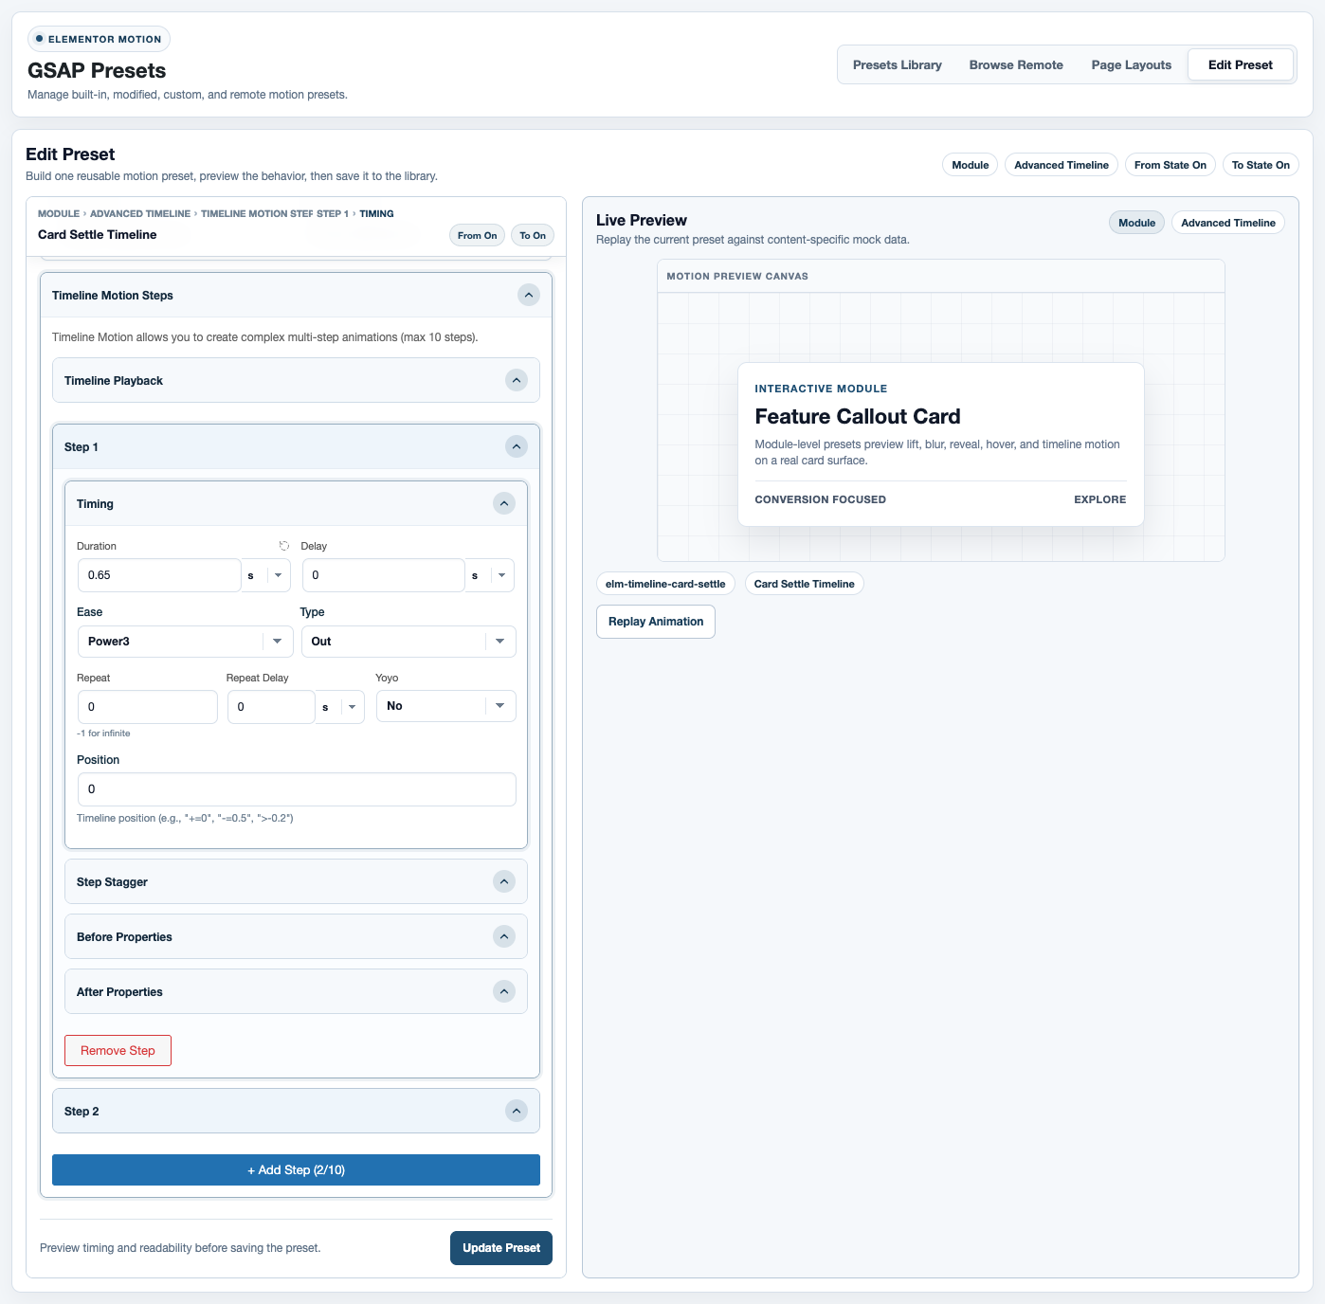Viewport: 1325px width, 1304px height.
Task: Open the Duration unit dropdown
Action: pos(266,575)
